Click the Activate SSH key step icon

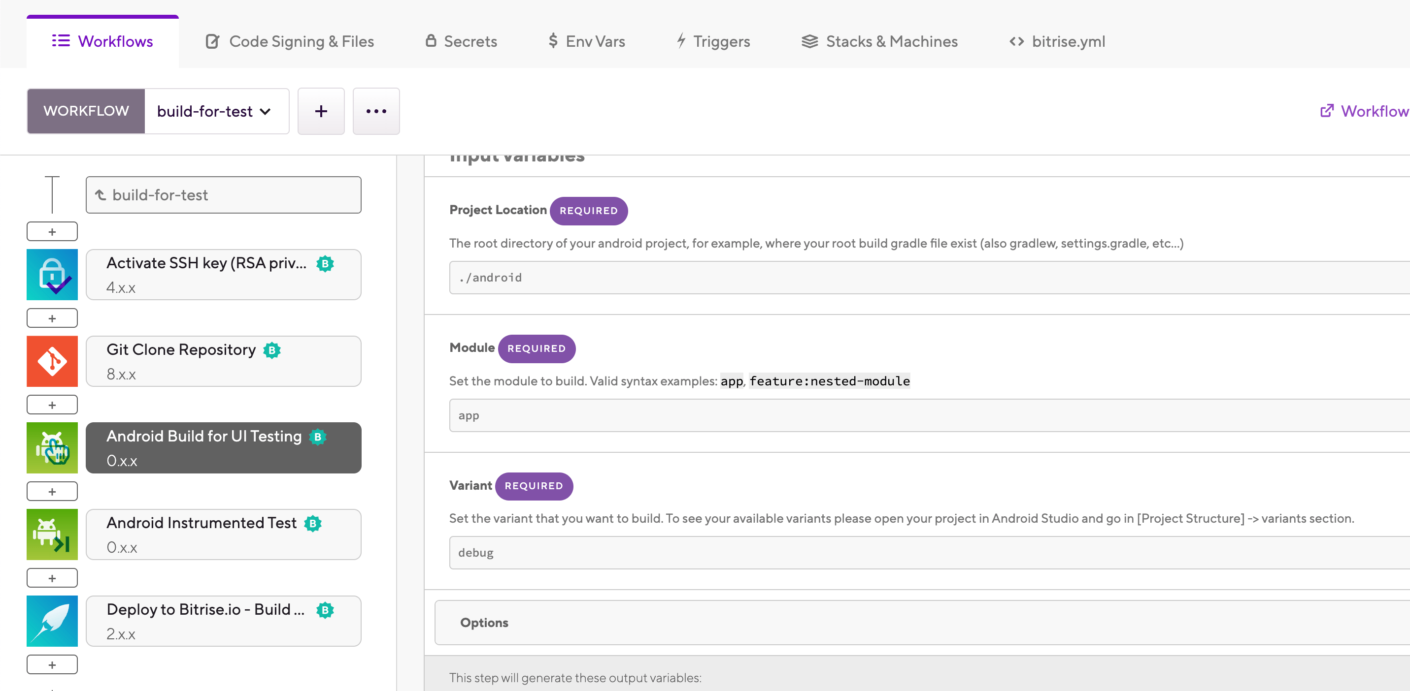52,275
